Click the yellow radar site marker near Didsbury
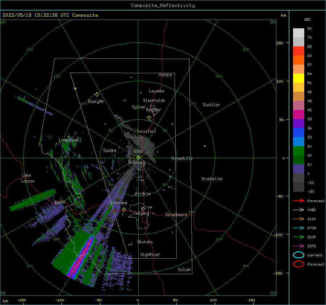Screen dimensions: 326x305 [138, 158]
